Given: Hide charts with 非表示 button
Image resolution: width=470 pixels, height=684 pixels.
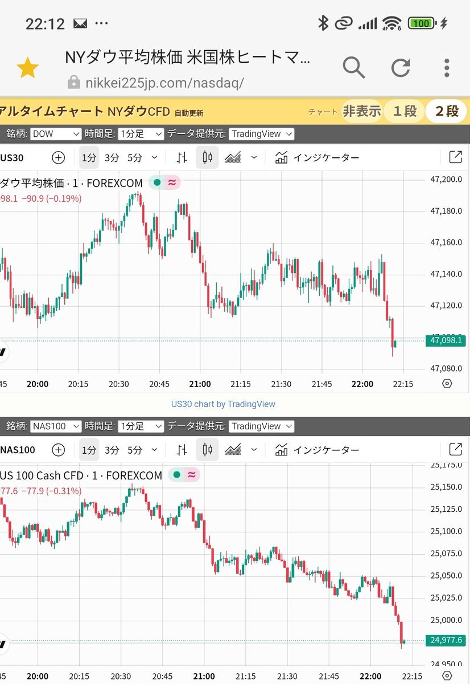Looking at the screenshot, I should pyautogui.click(x=361, y=111).
